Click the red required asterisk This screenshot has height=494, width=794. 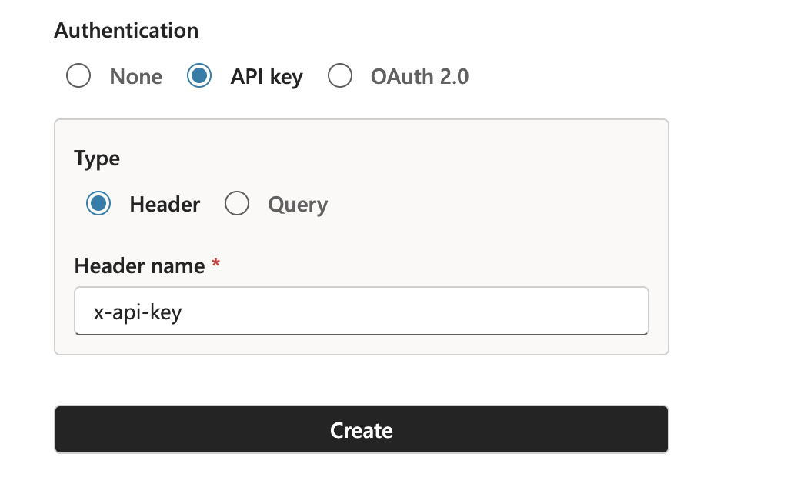point(216,265)
